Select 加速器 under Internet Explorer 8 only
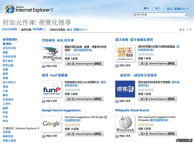The width and height of the screenshot is (194, 143). pos(7,132)
